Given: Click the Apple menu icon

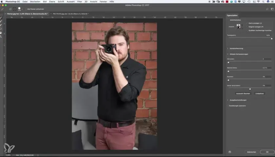Looking at the screenshot, I should [x=2, y=2].
